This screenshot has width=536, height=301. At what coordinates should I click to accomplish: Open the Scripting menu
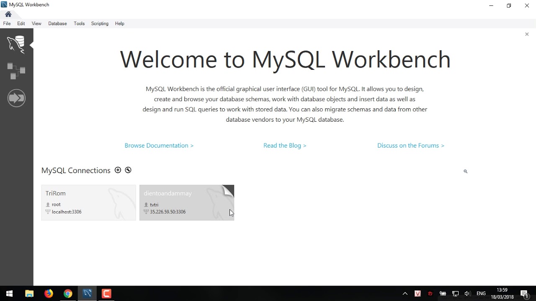pyautogui.click(x=100, y=23)
